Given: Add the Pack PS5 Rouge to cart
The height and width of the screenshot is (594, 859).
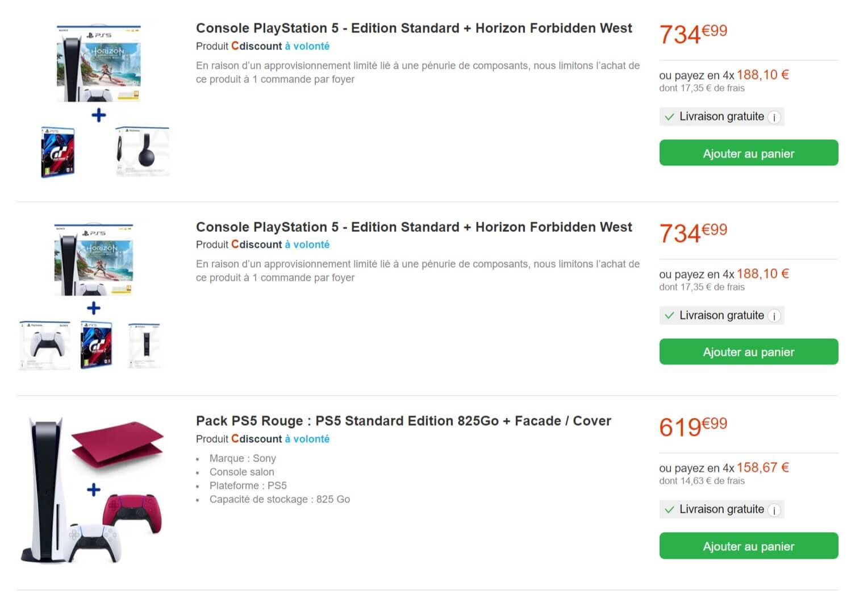Looking at the screenshot, I should click(x=748, y=546).
